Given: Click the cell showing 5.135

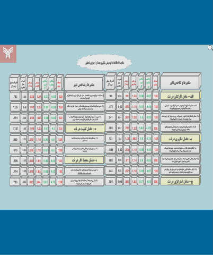Looking at the screenshot, I should pyautogui.click(x=15, y=129).
